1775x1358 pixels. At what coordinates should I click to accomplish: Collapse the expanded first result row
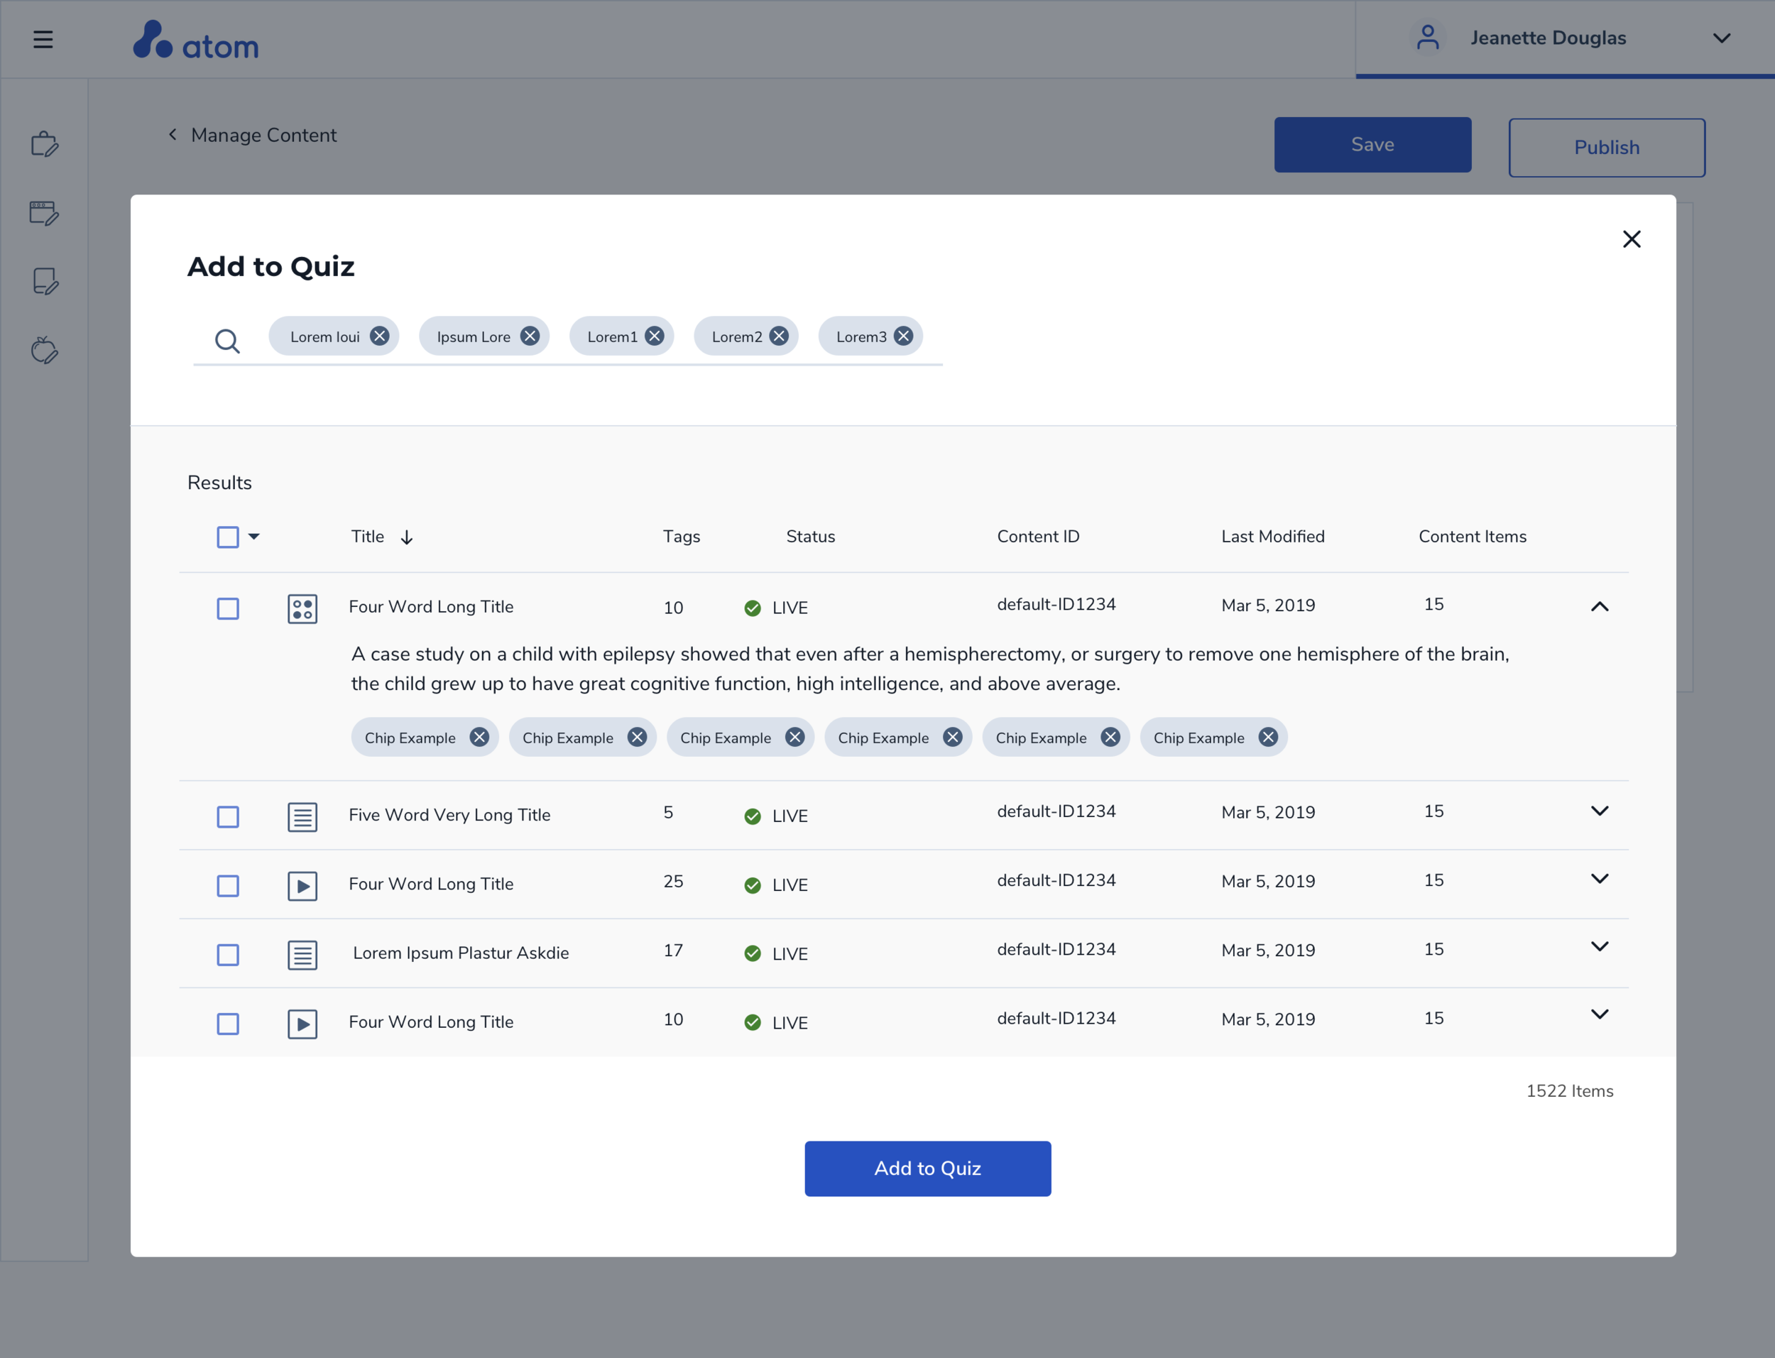(x=1600, y=606)
